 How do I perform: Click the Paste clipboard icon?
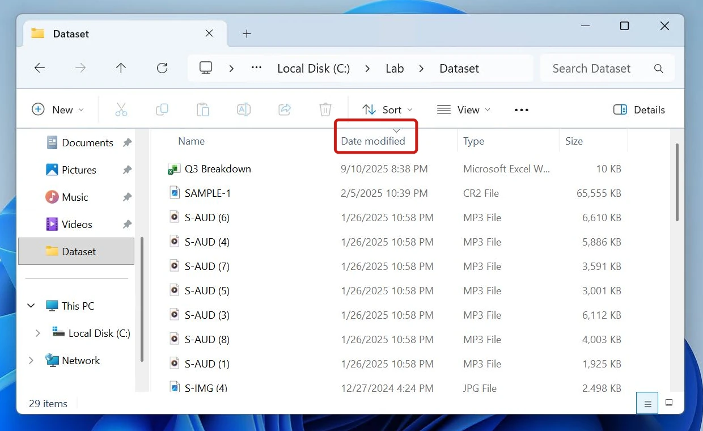(203, 109)
